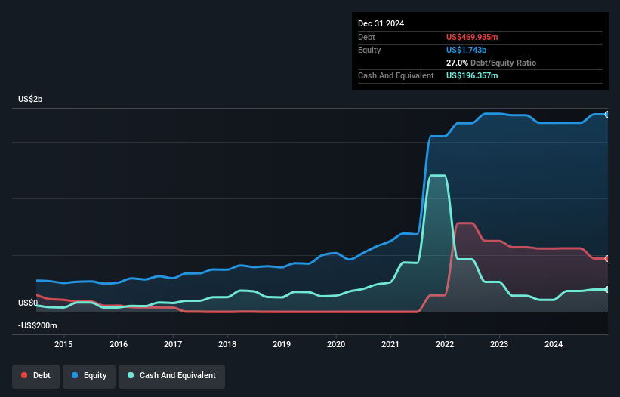Click the 2015 x-axis label
The height and width of the screenshot is (397, 620).
pos(63,344)
